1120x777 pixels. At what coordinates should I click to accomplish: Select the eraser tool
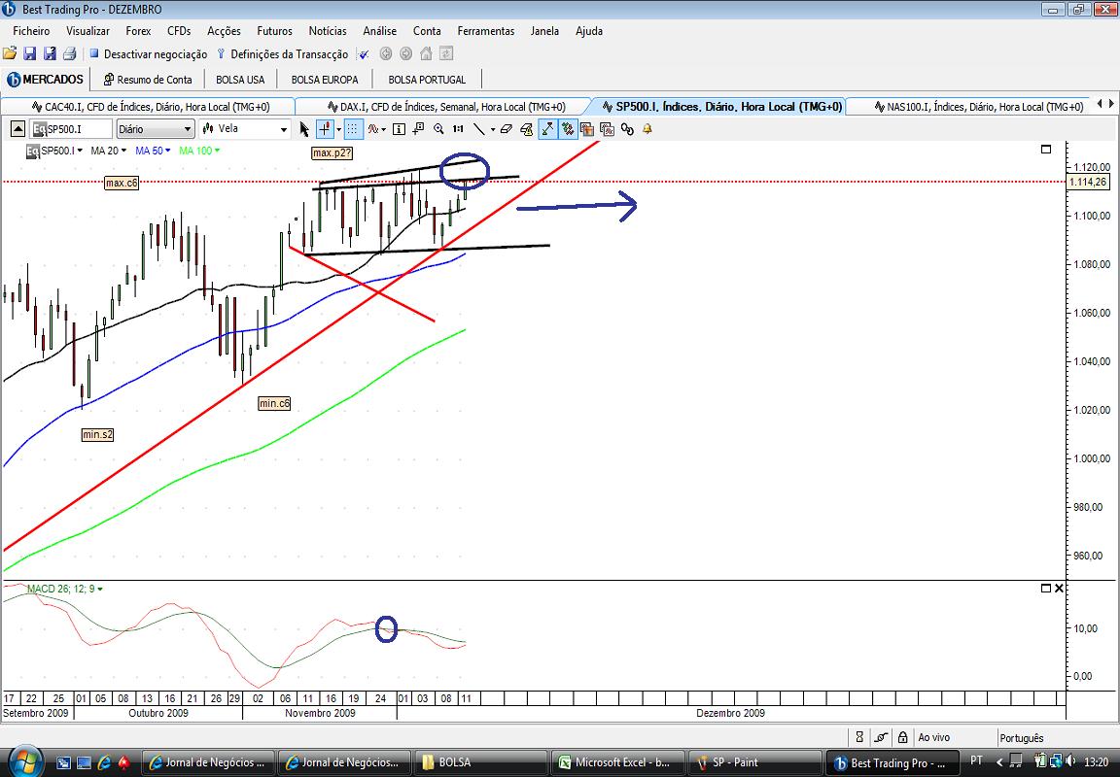coord(506,129)
